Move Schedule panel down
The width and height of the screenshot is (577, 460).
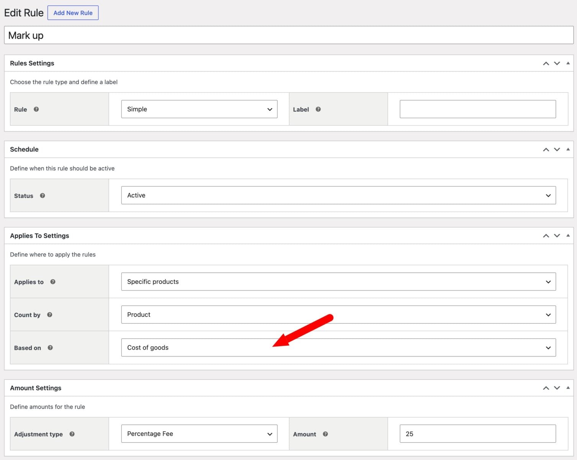pyautogui.click(x=557, y=149)
